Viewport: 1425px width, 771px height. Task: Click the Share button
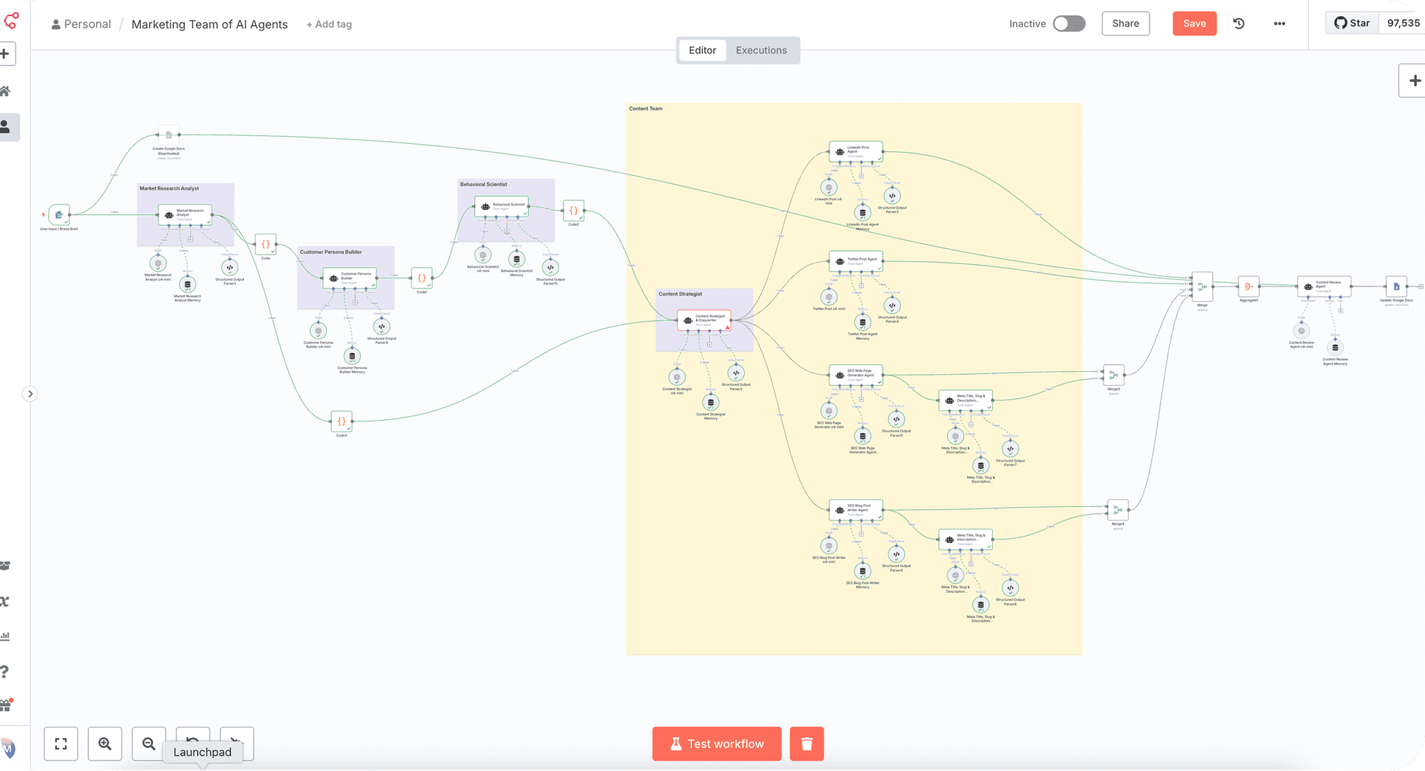coord(1125,24)
